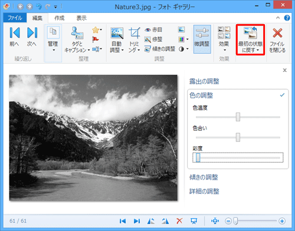Viewport: 295px width, 231px height.
Task: Click the Photo Gallery app icon
Action: pos(6,6)
